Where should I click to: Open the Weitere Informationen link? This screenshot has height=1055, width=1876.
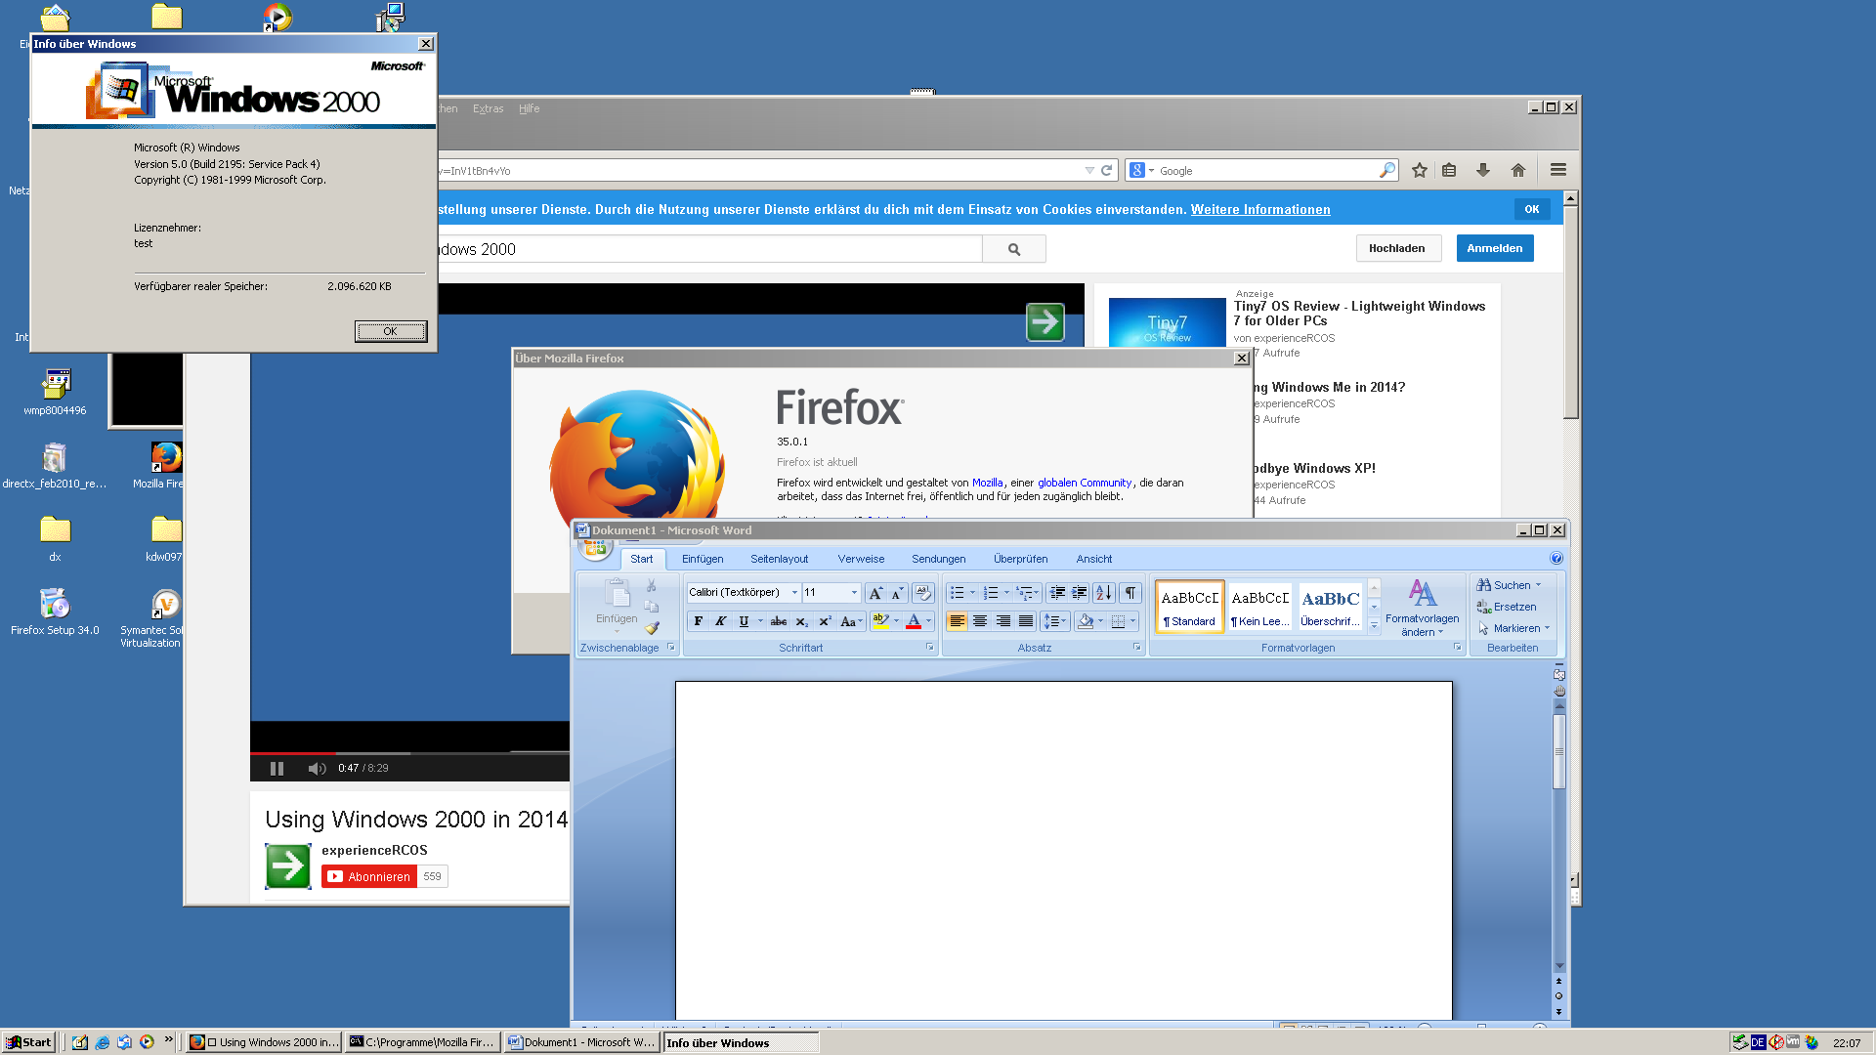(x=1259, y=209)
